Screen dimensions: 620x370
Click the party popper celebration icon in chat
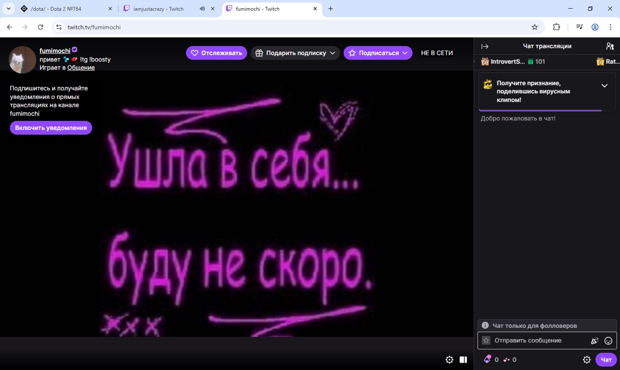tap(595, 341)
